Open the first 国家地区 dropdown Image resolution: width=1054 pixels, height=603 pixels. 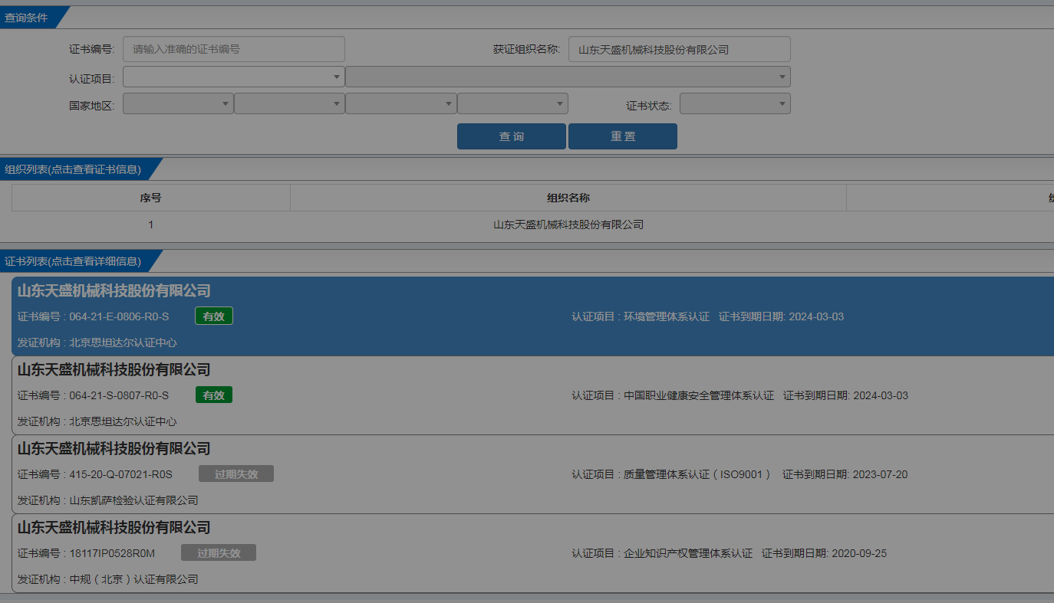pos(178,103)
